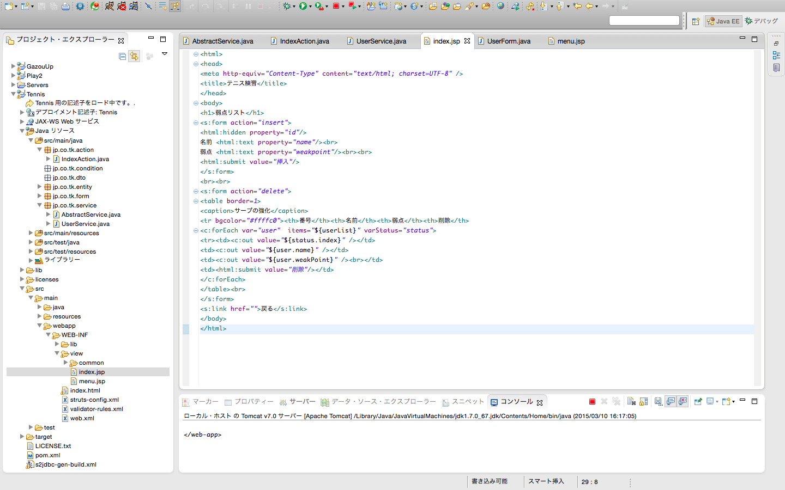
Task: Toggle Show Console When Standard Error Changes
Action: (682, 402)
